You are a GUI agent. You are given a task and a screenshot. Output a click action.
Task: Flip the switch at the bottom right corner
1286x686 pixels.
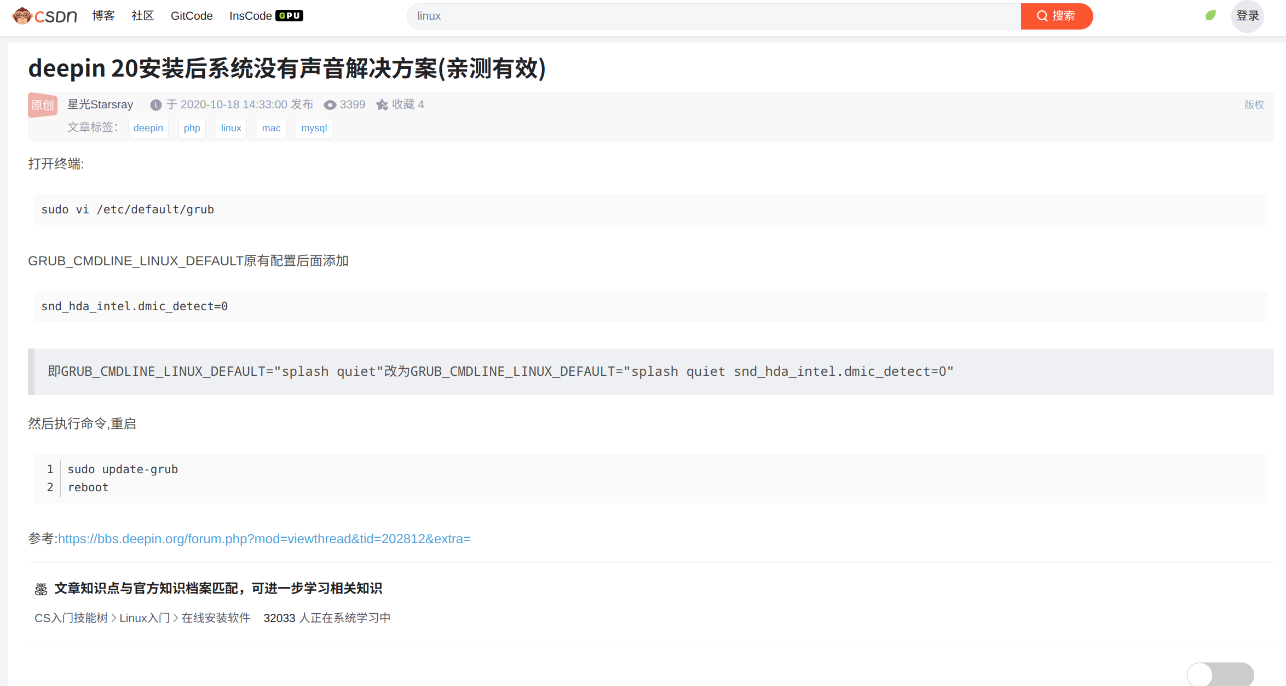(x=1220, y=675)
